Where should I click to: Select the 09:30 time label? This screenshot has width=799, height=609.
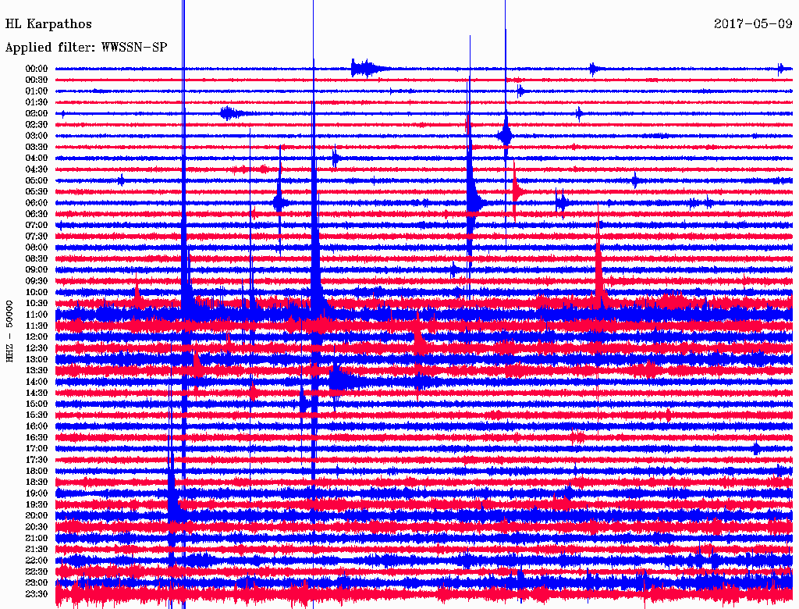pyautogui.click(x=37, y=281)
